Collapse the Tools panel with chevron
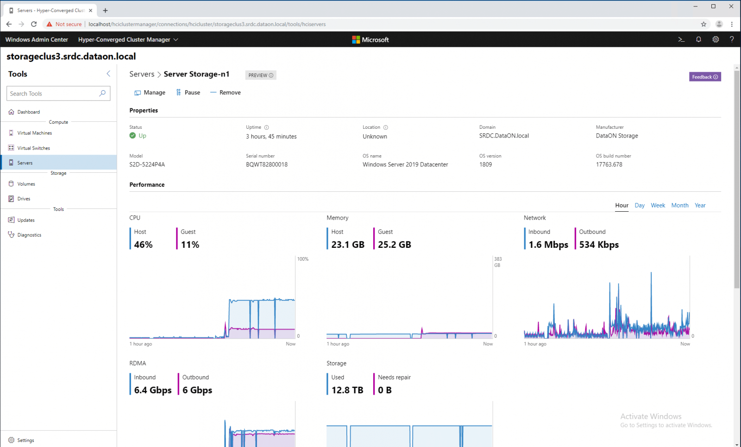The height and width of the screenshot is (447, 741). (108, 74)
